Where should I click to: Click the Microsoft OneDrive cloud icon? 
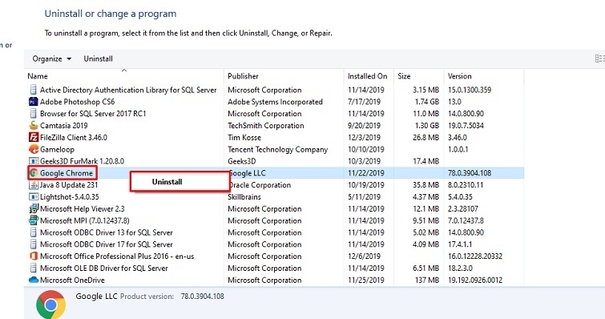[x=34, y=280]
